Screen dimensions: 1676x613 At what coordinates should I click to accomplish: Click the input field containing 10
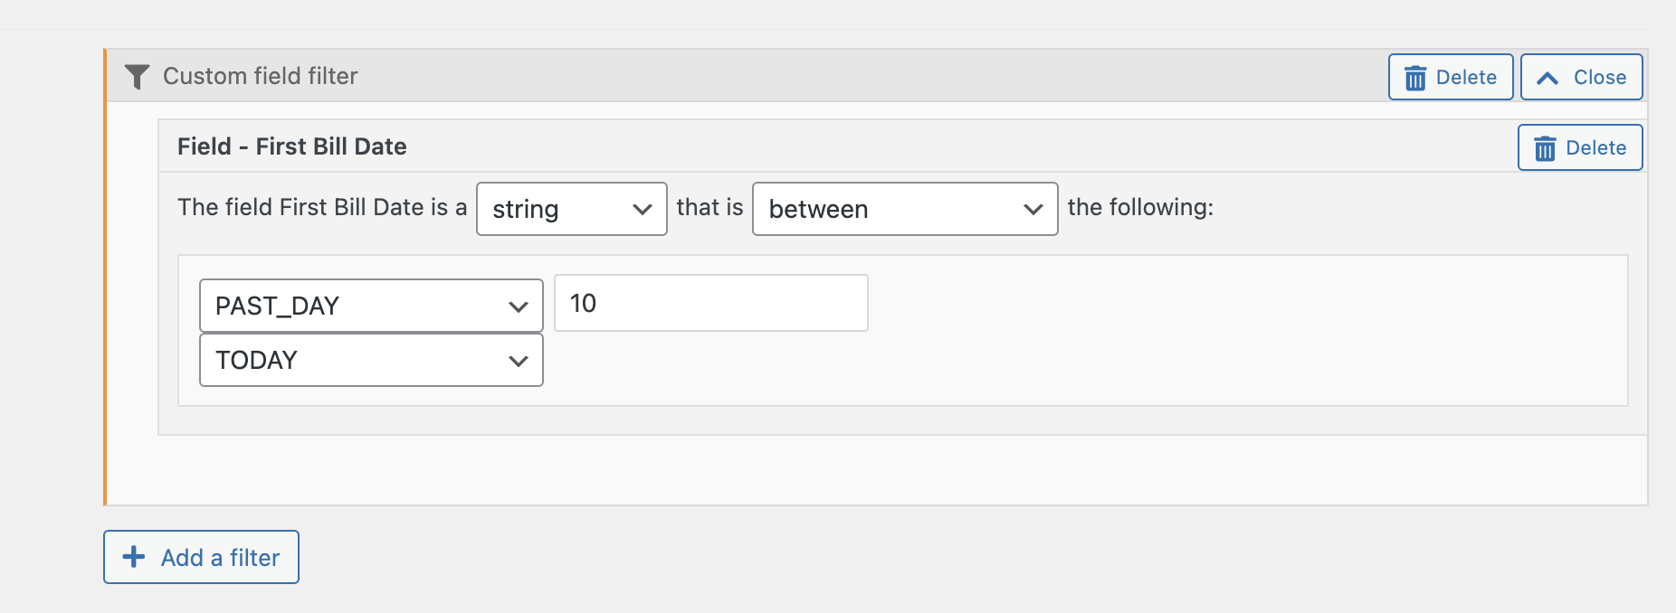click(x=711, y=303)
